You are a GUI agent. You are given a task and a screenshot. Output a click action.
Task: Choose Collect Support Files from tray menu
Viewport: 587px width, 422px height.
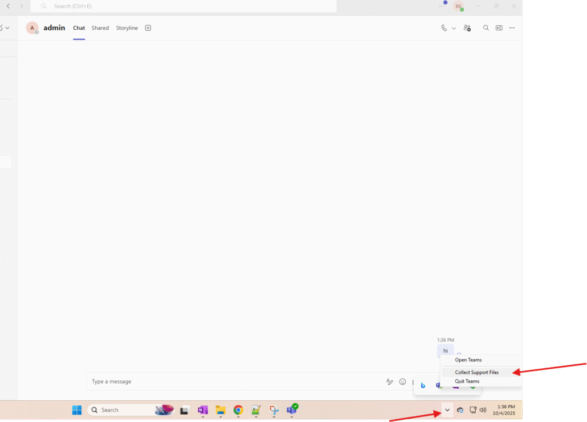coord(476,372)
